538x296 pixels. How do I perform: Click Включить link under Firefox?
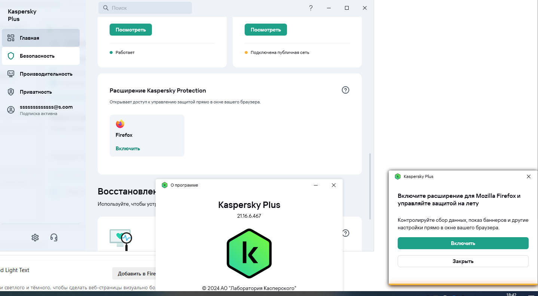[128, 148]
